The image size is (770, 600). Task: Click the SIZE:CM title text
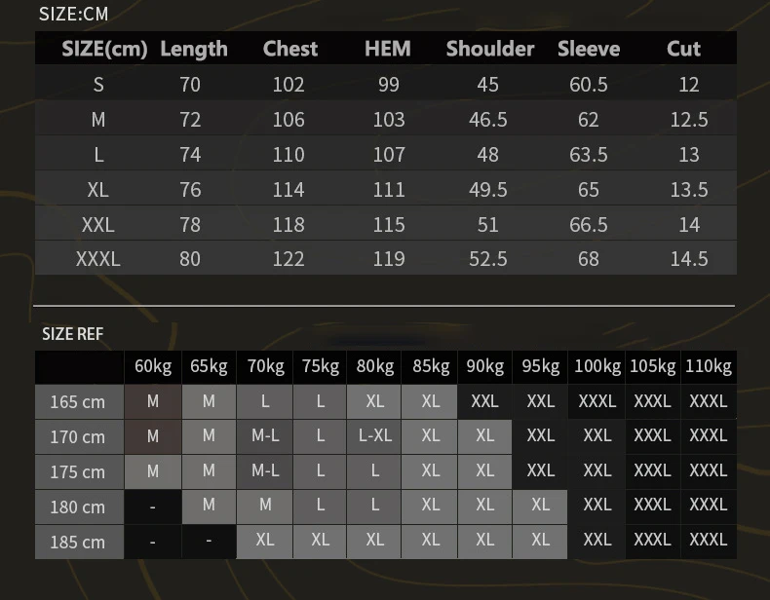click(73, 14)
